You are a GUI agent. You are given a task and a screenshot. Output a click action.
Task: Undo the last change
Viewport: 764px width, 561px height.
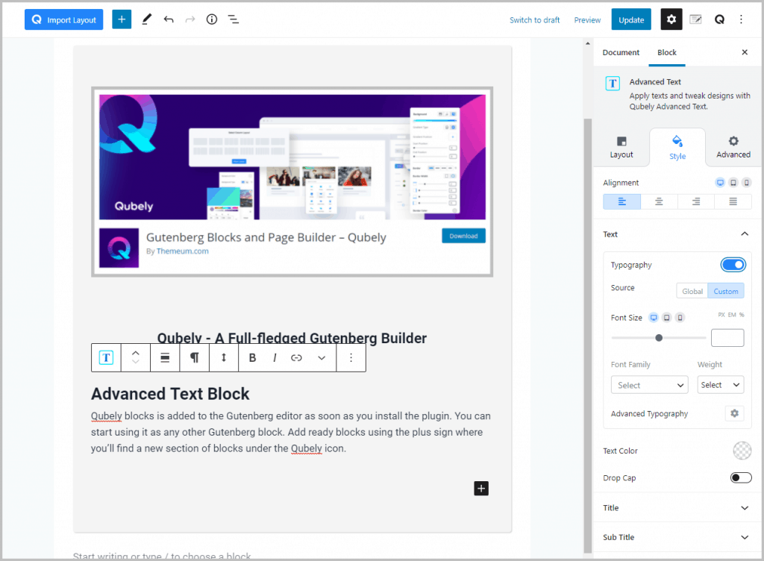(169, 19)
